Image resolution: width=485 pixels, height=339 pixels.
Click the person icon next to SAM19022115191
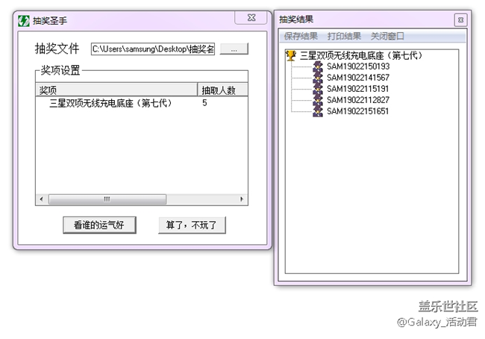coord(318,89)
